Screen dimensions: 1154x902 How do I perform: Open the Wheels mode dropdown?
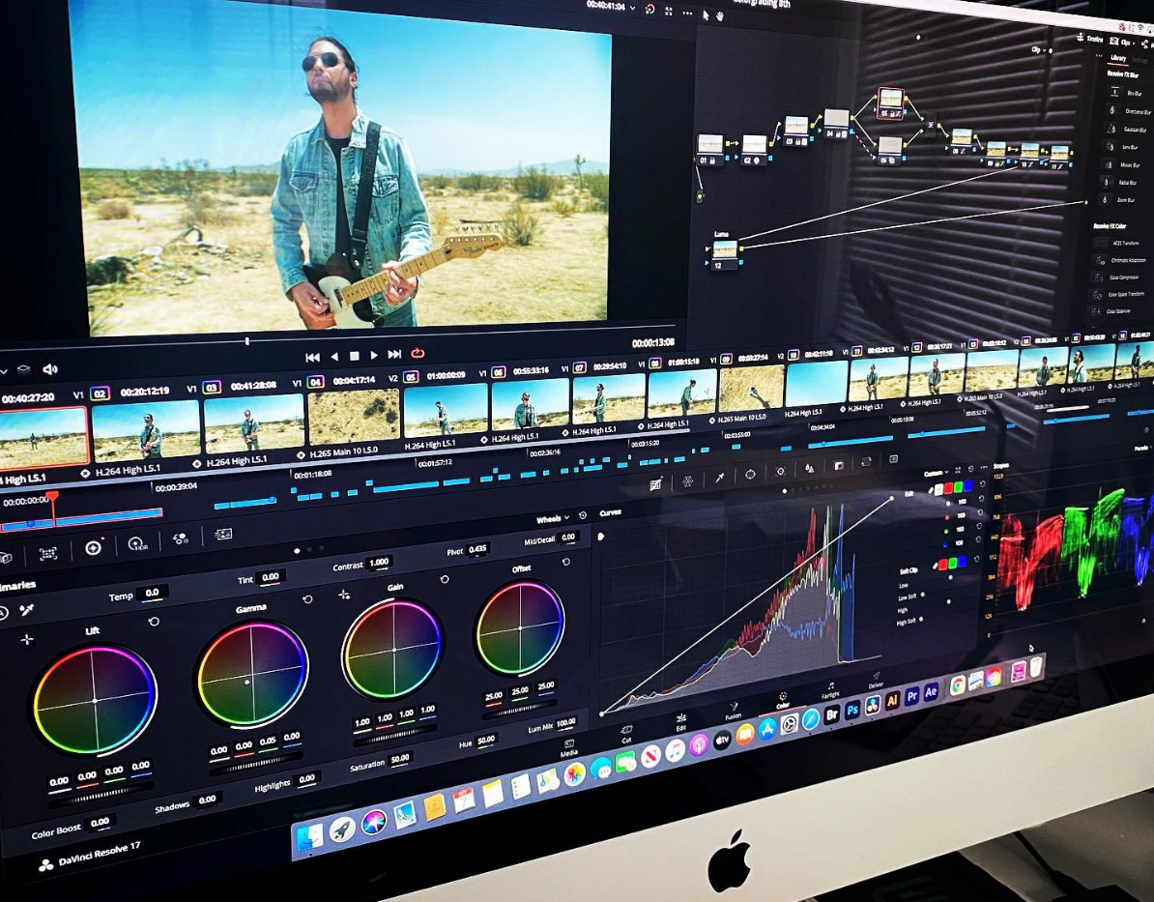coord(552,519)
